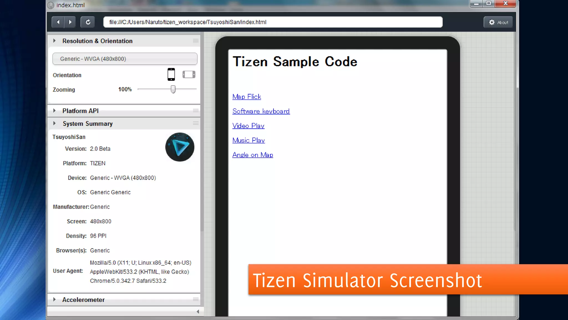Open the Map Flick link
The image size is (568, 320).
pyautogui.click(x=247, y=97)
